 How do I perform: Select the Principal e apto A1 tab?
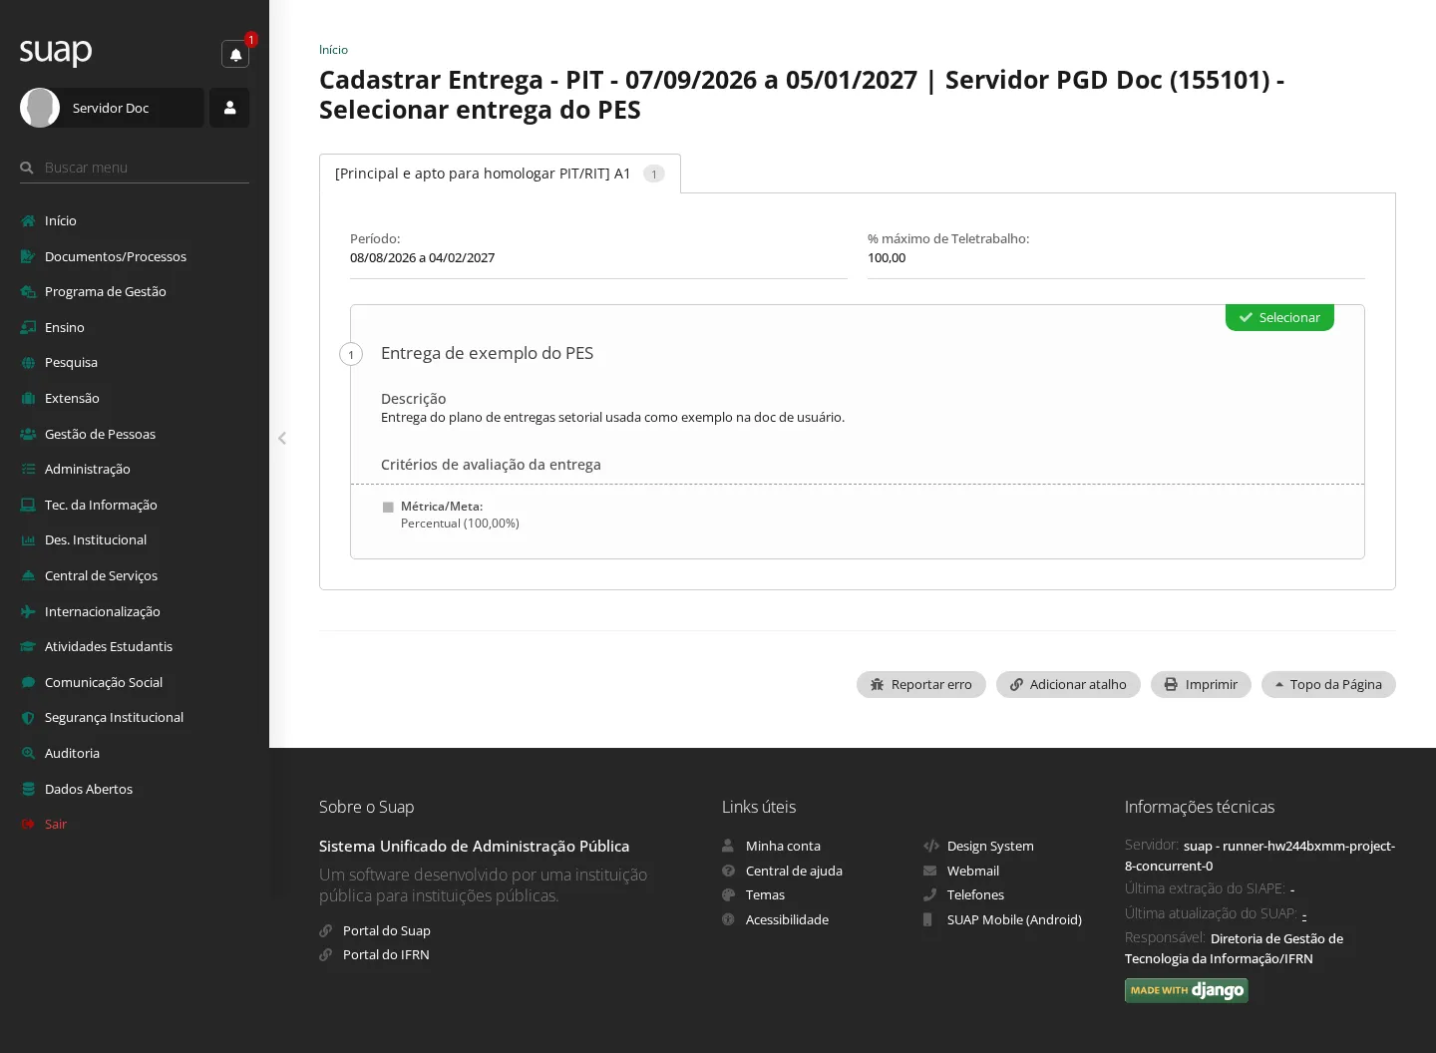[x=500, y=174]
